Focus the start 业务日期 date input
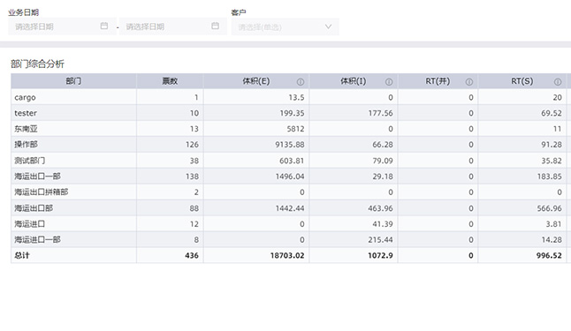Image resolution: width=571 pixels, height=331 pixels. coord(62,26)
